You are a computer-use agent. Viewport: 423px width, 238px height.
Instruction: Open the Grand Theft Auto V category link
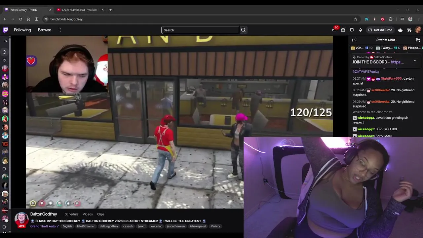[45, 226]
